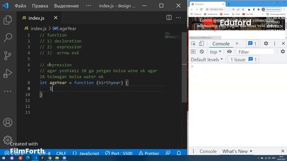287x161 pixels.
Task: Open the Файл menu
Action: pos(20,6)
